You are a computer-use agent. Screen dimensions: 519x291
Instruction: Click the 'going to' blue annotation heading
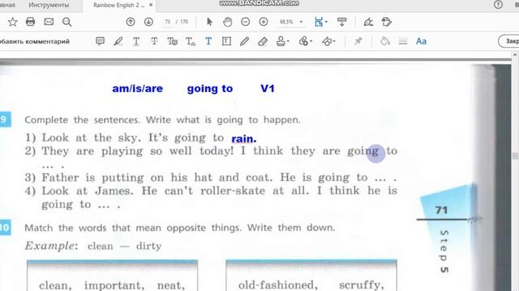coord(210,89)
